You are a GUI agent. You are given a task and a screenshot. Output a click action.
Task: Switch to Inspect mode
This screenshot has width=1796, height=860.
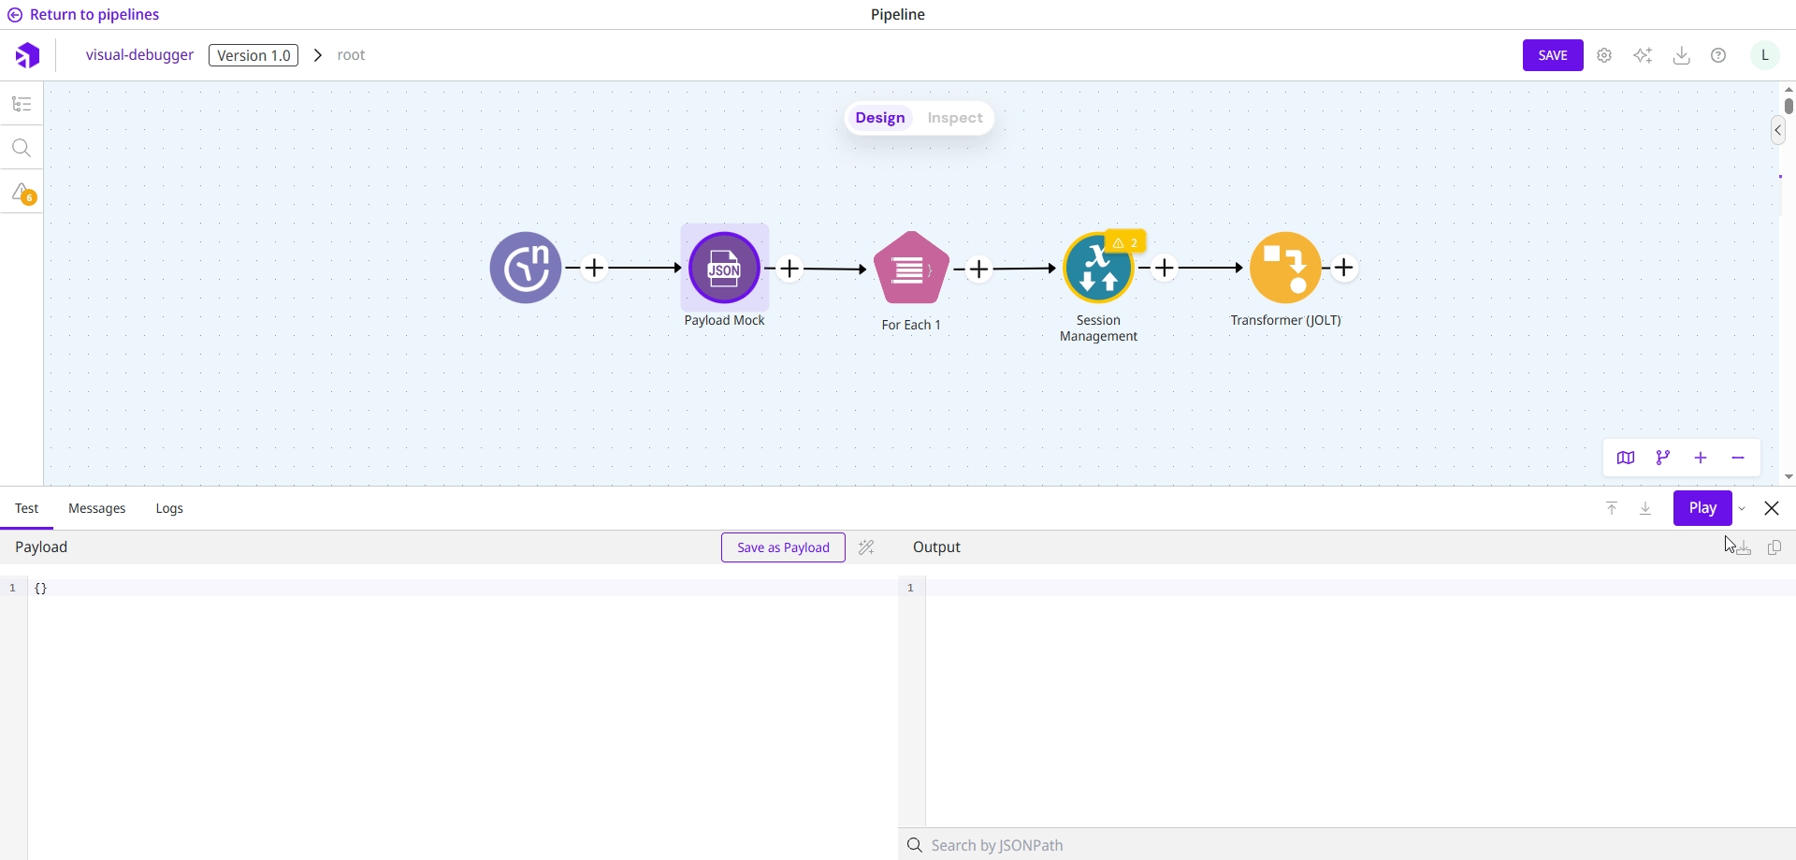(954, 118)
